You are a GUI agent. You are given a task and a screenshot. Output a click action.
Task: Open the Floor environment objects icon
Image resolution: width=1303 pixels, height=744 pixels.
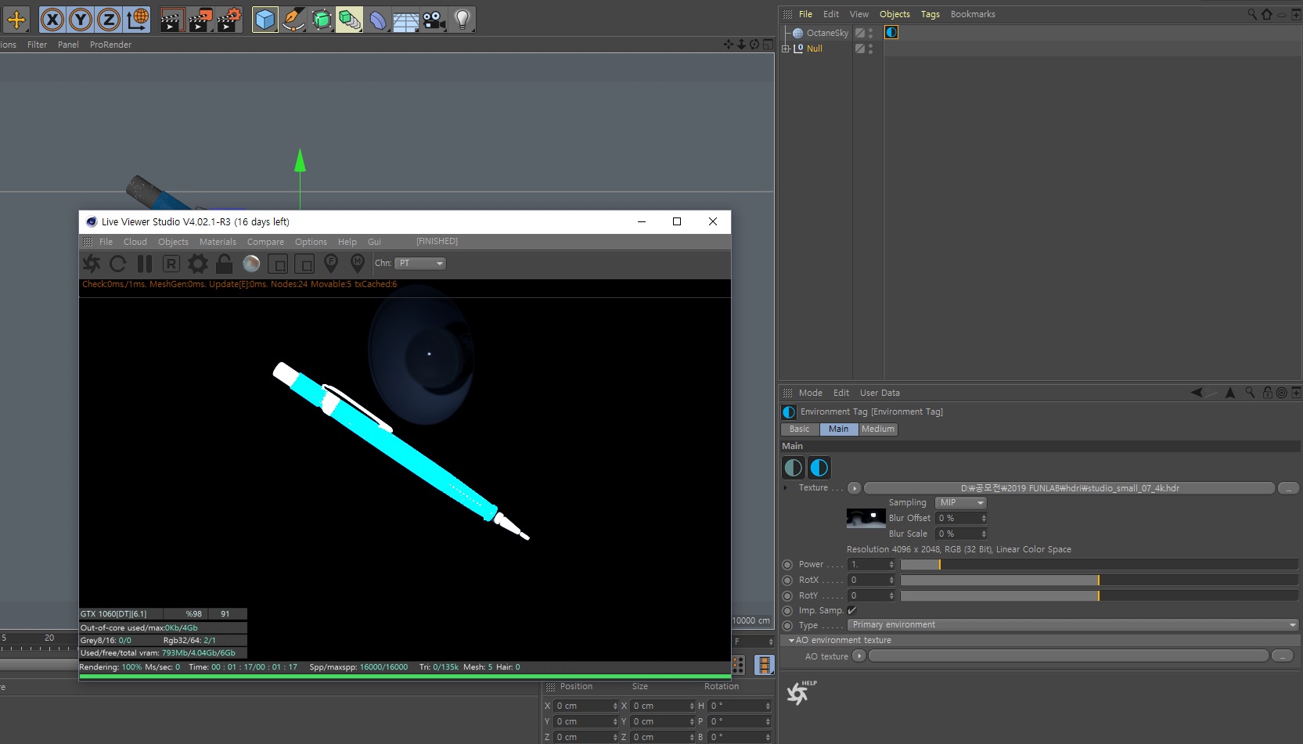click(x=406, y=20)
